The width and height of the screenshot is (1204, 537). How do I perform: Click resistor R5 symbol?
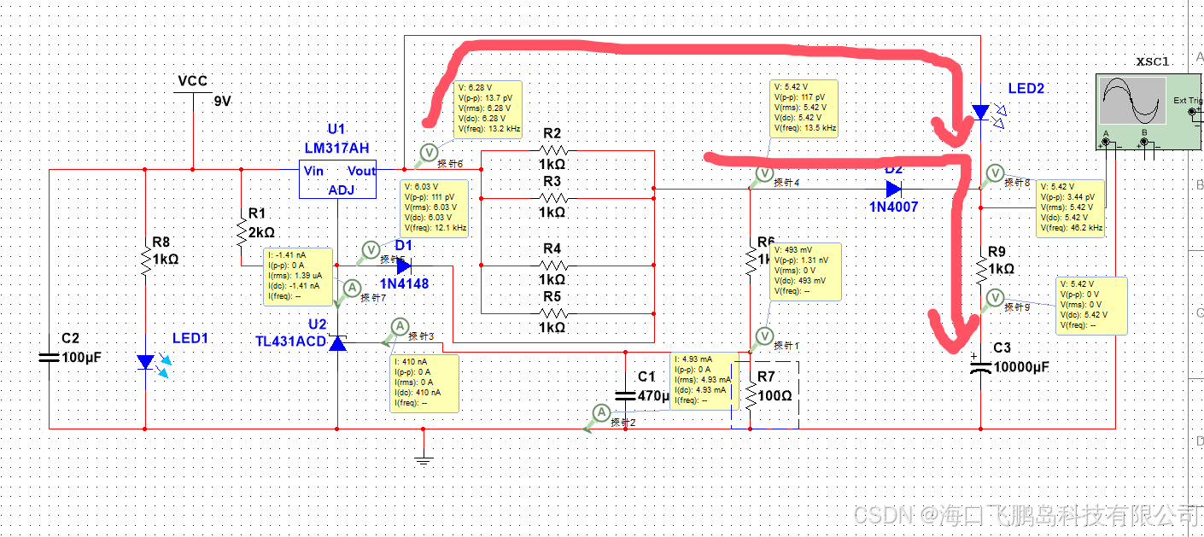[552, 313]
